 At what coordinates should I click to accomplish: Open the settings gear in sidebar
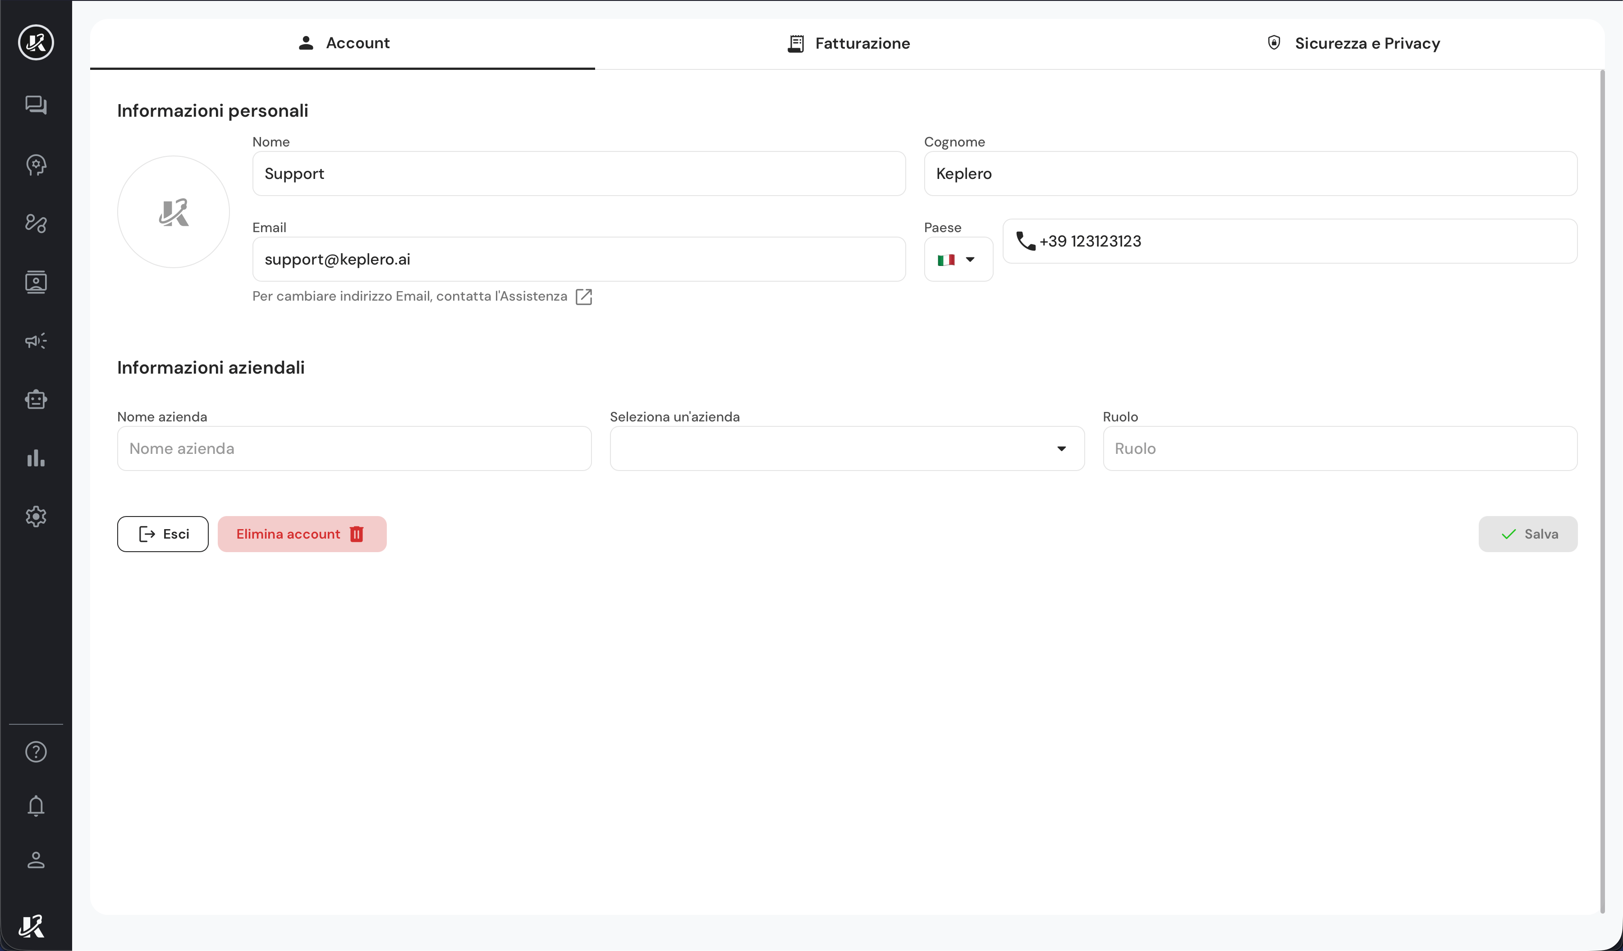(36, 517)
